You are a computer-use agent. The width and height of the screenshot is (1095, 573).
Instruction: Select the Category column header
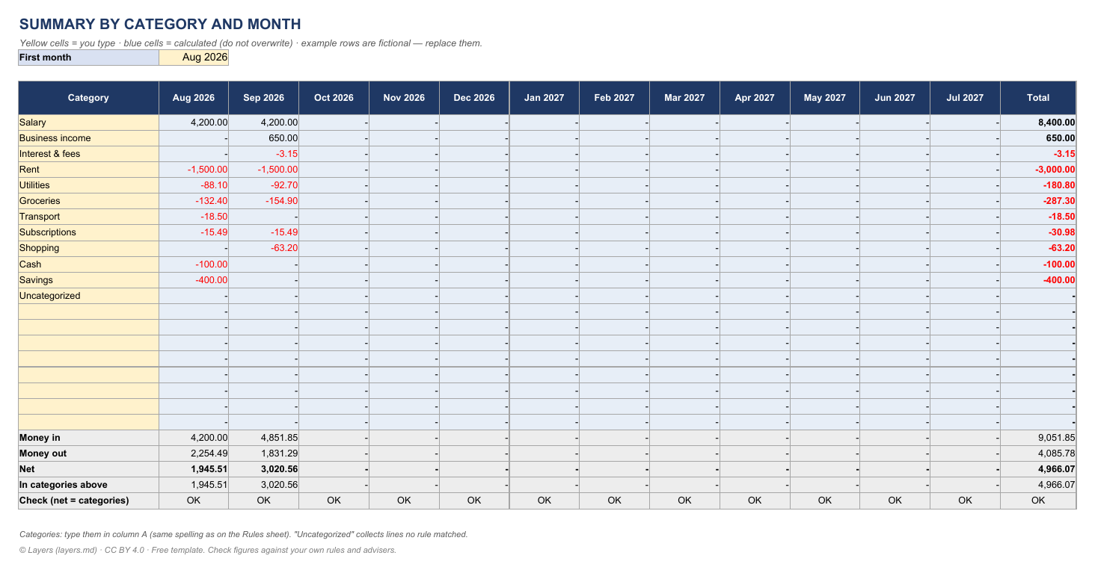(x=89, y=98)
